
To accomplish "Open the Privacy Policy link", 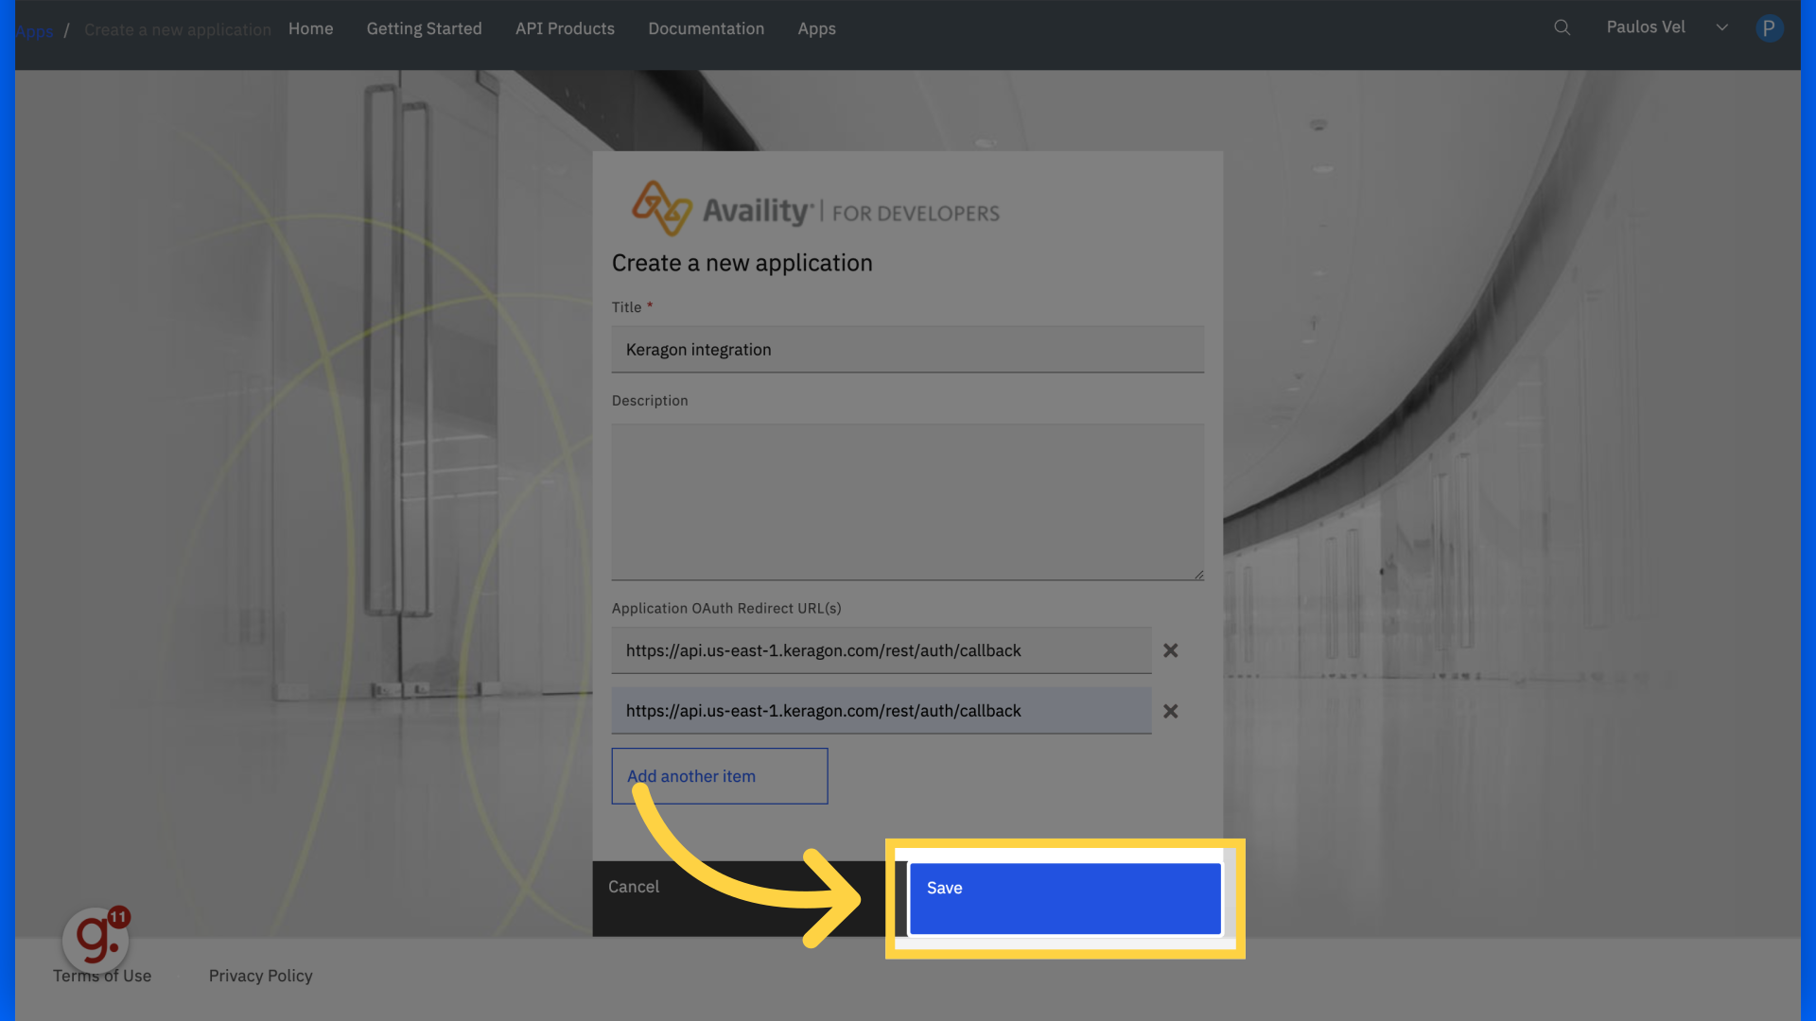I will (x=260, y=976).
